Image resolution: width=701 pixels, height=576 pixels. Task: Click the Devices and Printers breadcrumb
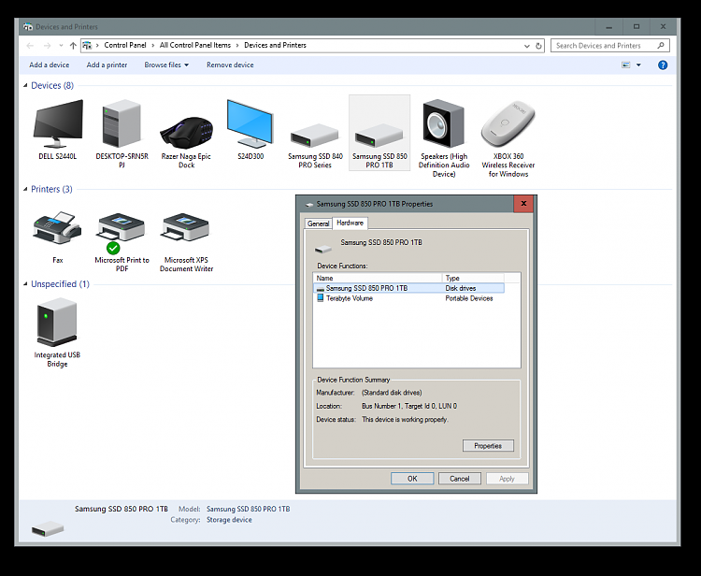275,45
